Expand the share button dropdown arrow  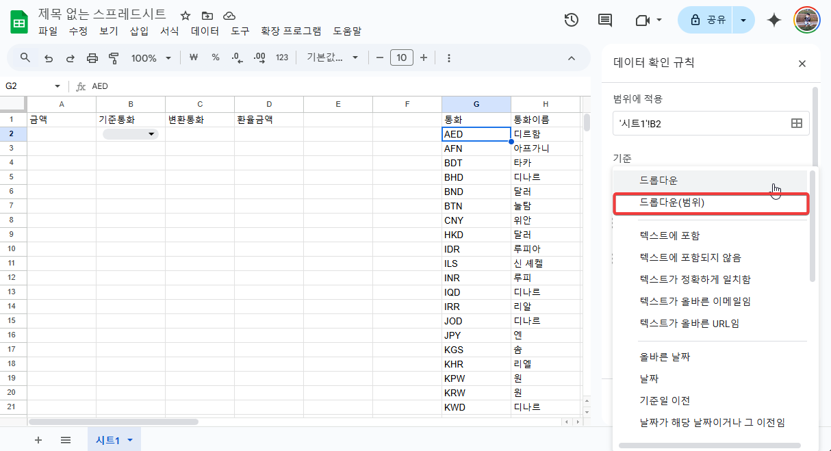(x=744, y=20)
